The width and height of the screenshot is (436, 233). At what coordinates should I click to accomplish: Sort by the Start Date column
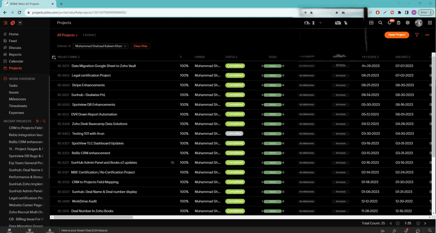click(x=370, y=57)
